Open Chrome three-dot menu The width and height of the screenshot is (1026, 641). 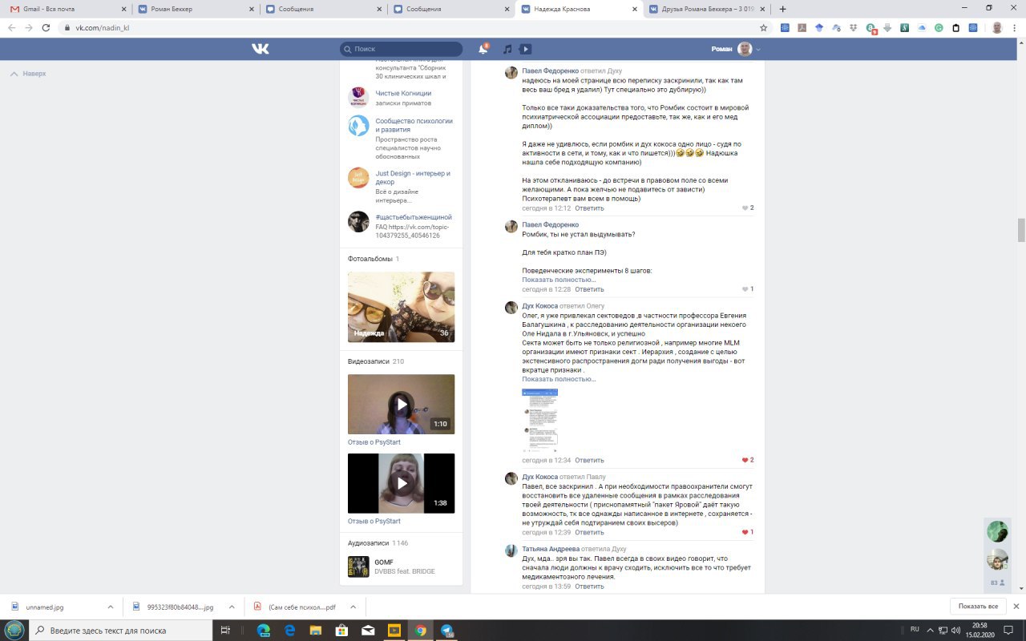1016,27
